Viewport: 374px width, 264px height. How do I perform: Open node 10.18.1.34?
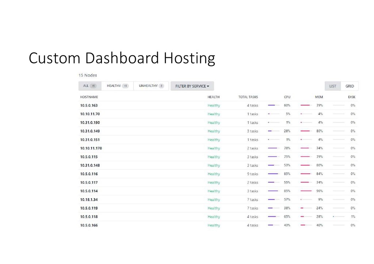click(89, 200)
